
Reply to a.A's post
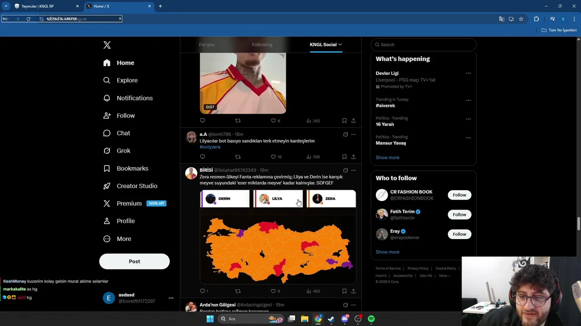point(202,157)
